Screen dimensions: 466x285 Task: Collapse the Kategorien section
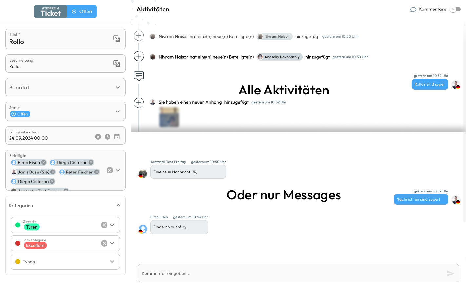point(118,205)
